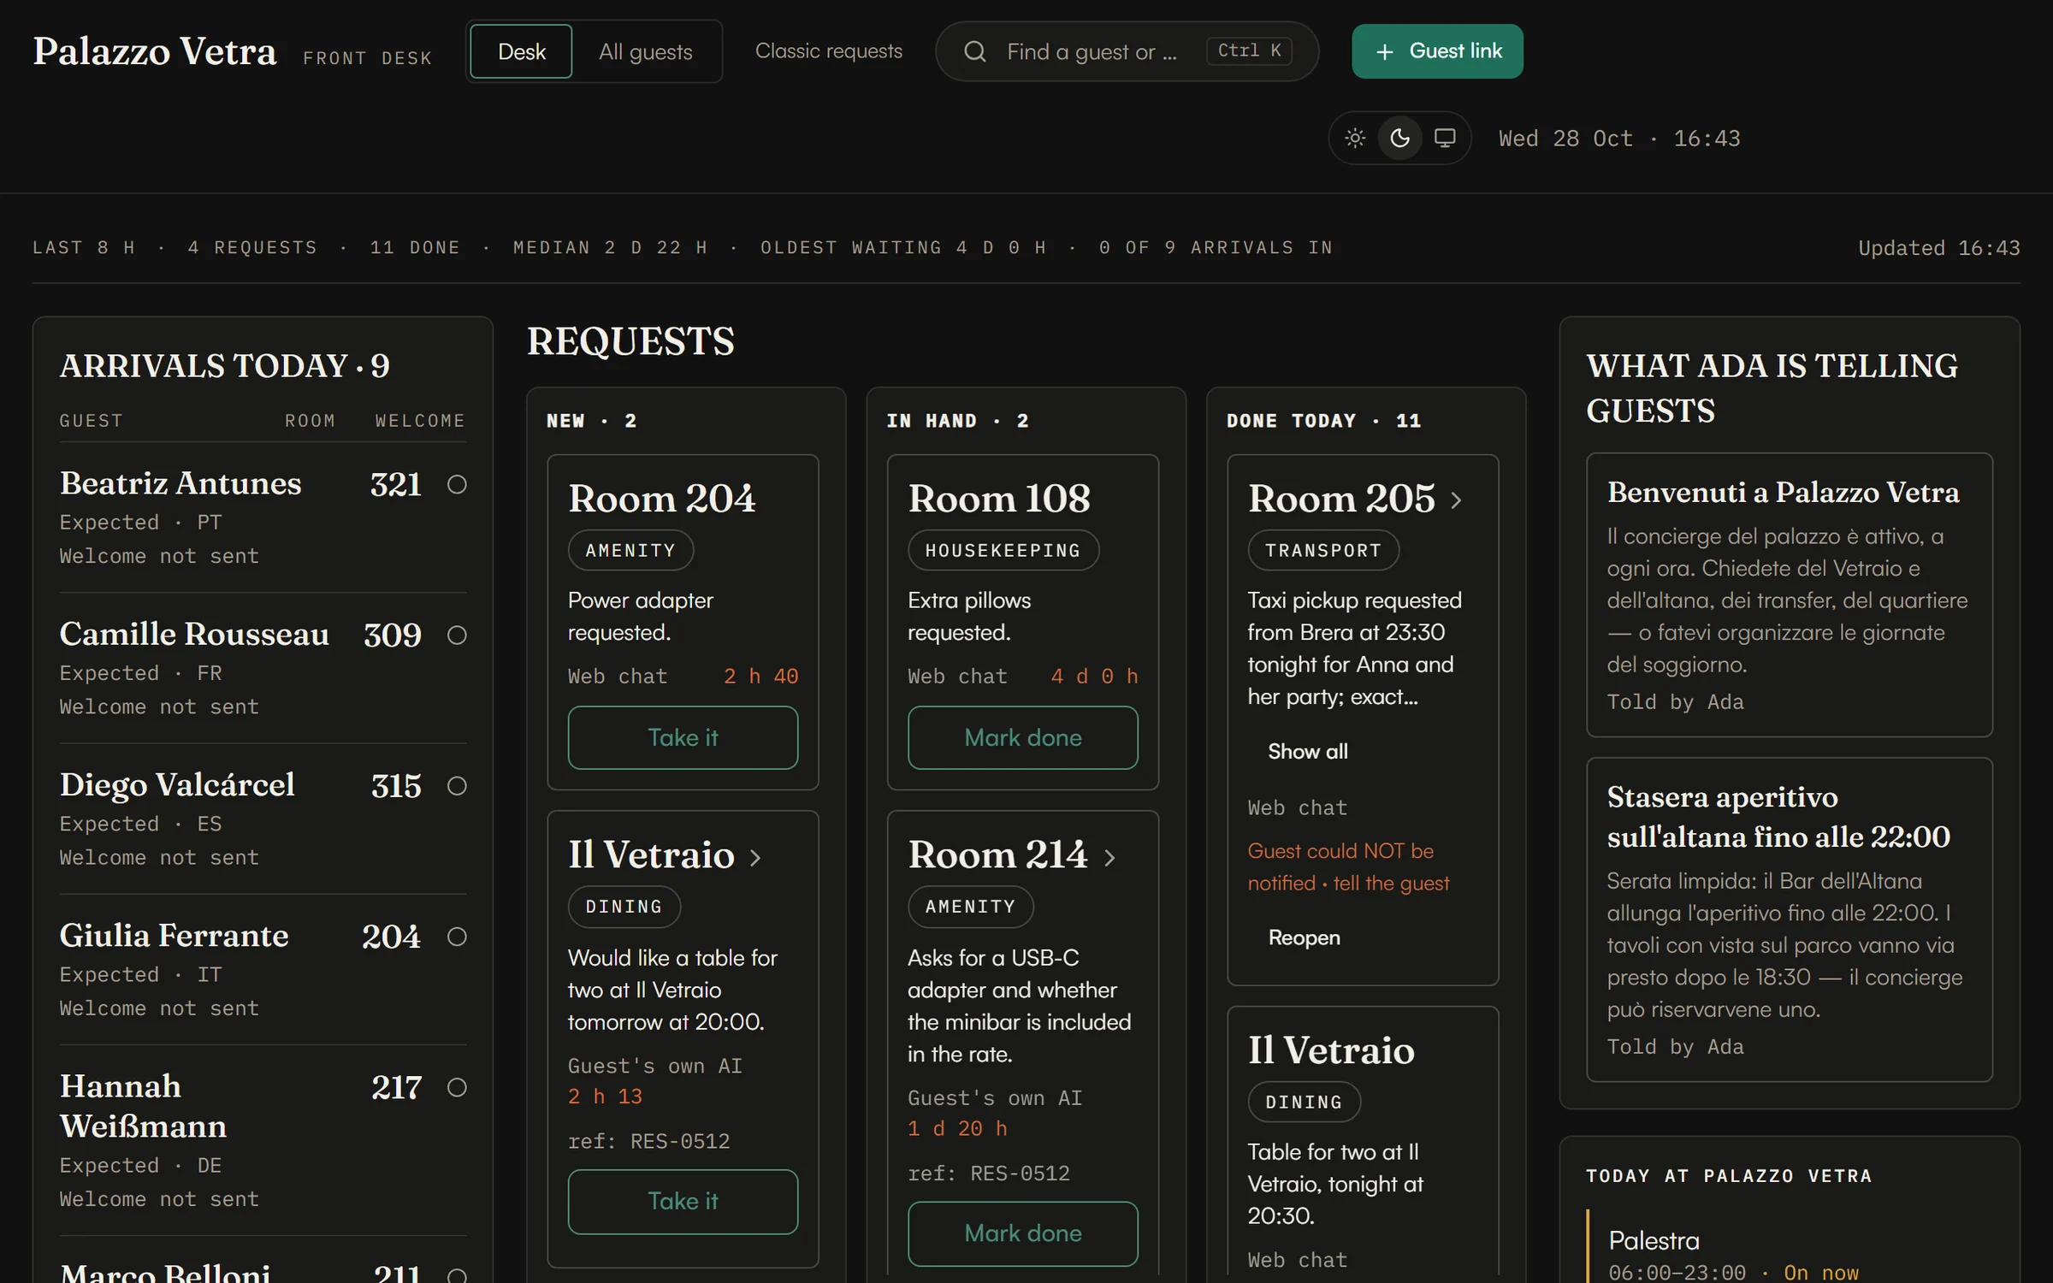Select dark theme moon icon
The image size is (2053, 1283).
click(1400, 138)
